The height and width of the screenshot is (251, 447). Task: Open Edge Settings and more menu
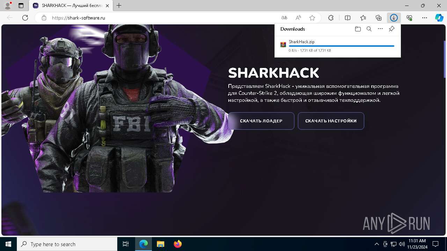pos(425,18)
